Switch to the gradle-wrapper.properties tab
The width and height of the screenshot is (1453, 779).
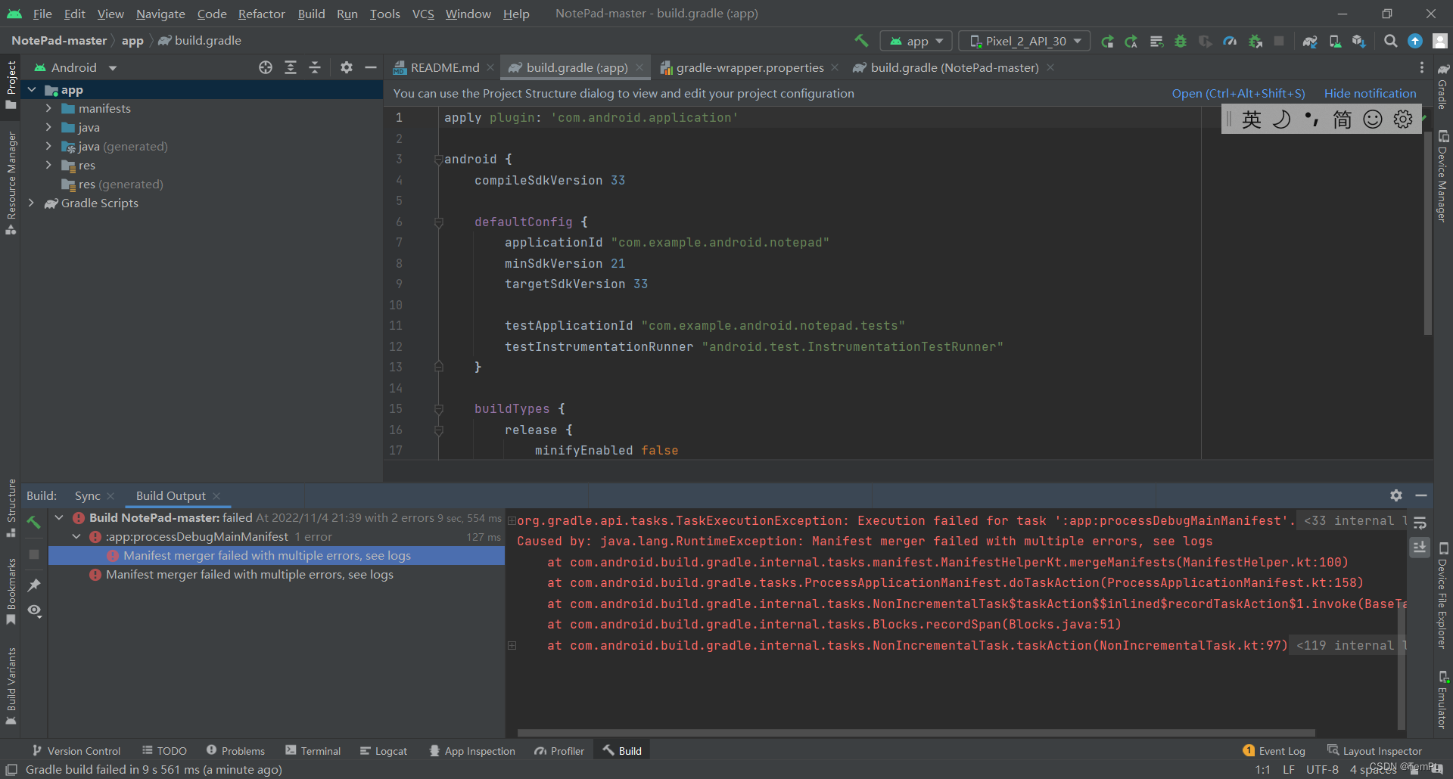(x=750, y=67)
